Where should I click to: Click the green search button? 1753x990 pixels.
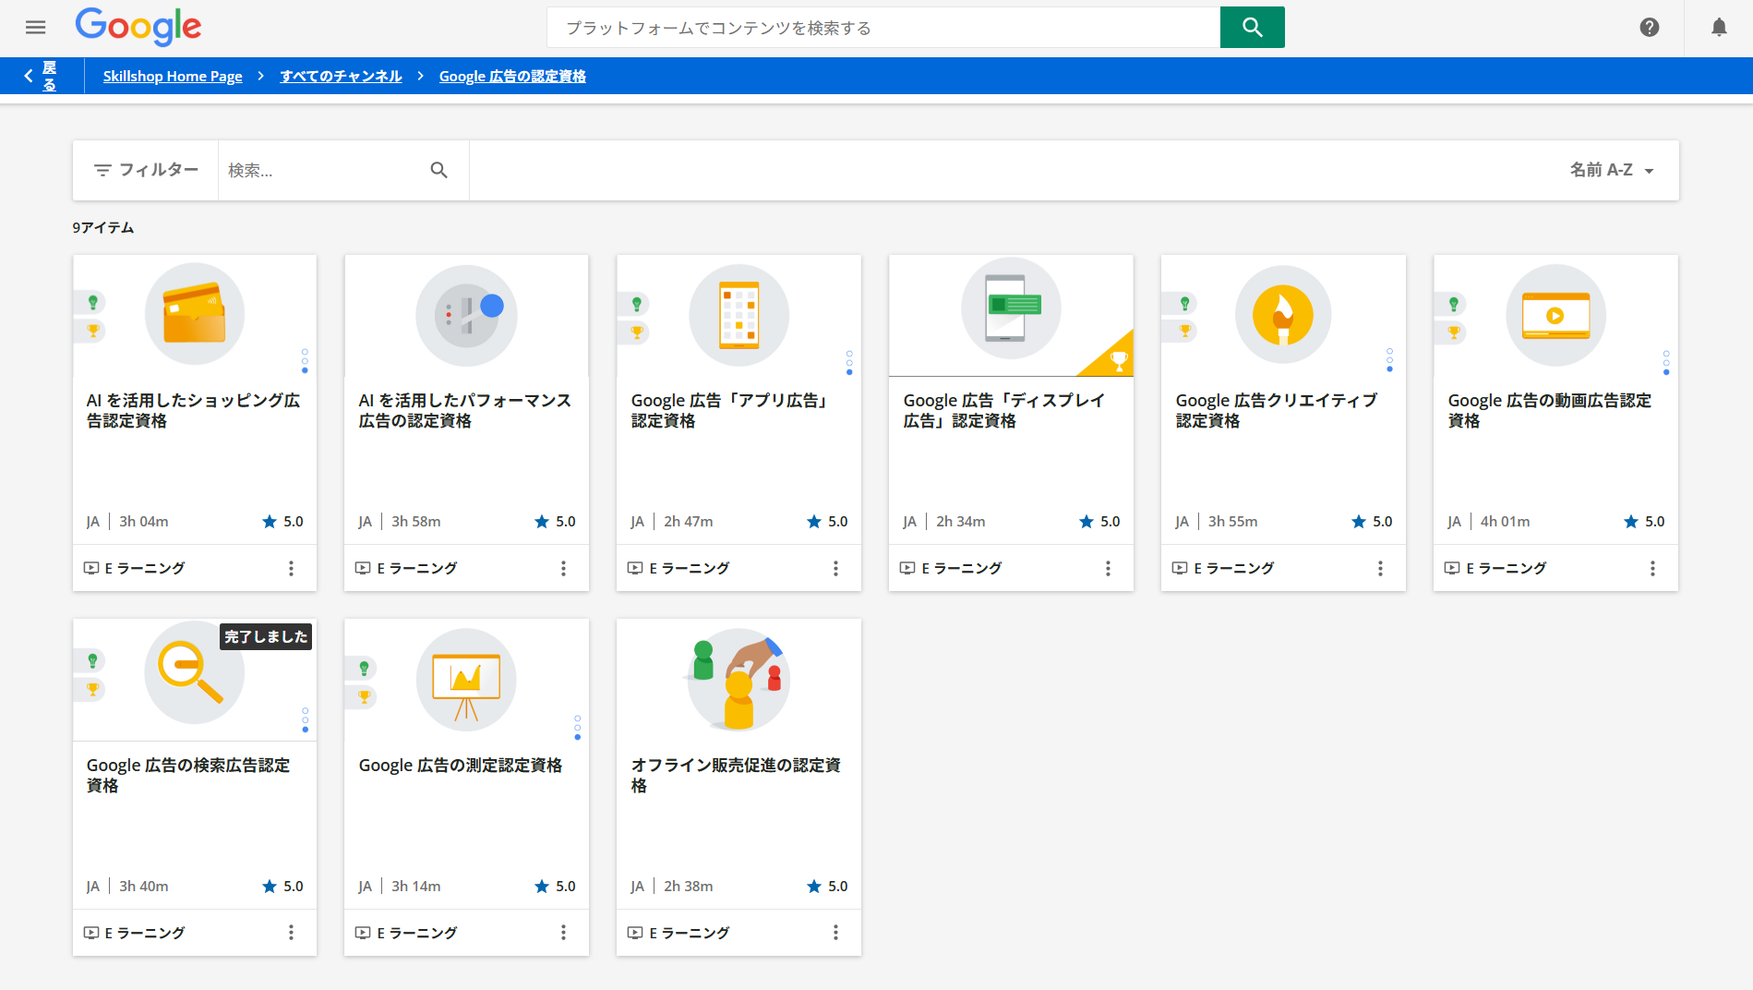coord(1252,28)
